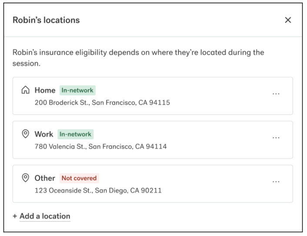
Task: Close the Robin's locations dialog
Action: click(x=288, y=20)
